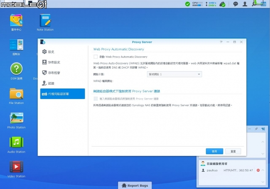Open DSM Help question mark icon
The image size is (270, 189).
click(16, 69)
